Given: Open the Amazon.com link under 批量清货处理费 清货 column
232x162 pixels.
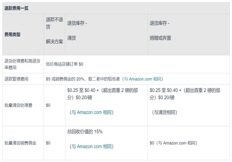Looking at the screenshot, I should [x=92, y=112].
